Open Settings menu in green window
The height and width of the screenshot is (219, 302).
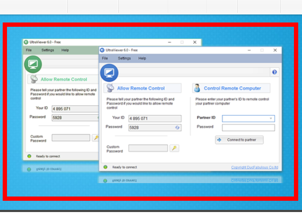click(48, 50)
